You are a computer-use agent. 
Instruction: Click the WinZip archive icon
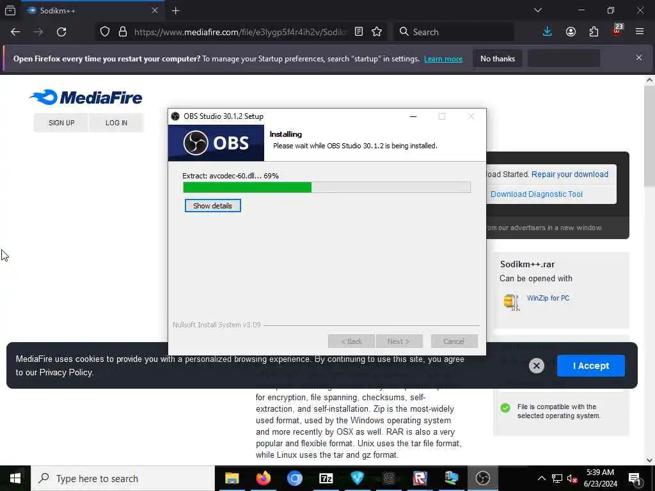(511, 302)
